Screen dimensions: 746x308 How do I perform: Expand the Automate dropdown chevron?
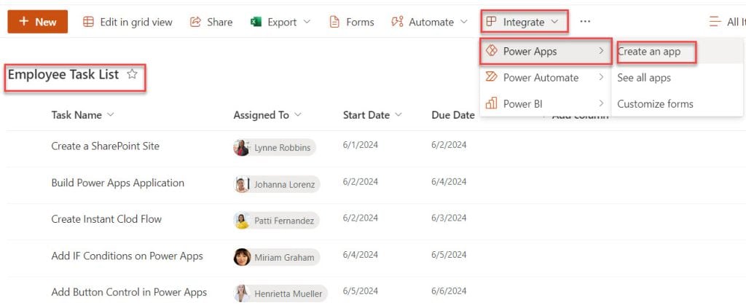pos(464,22)
